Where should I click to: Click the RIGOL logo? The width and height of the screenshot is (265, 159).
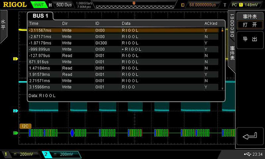[14, 5]
